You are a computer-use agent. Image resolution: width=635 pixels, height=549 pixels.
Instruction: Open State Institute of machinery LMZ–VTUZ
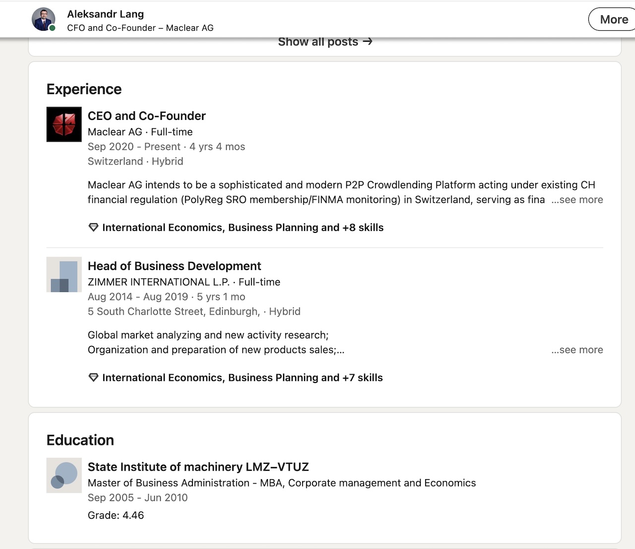pos(198,467)
